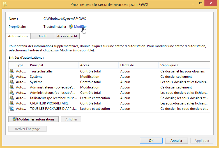This screenshot has width=219, height=148.
Task: Click user icon of Utilisateurs row
Action: click(12, 98)
